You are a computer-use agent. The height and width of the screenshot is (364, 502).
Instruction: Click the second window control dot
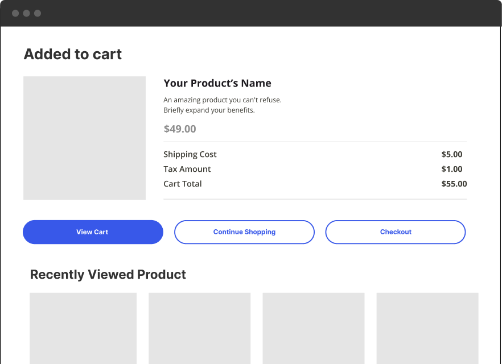[x=27, y=13]
